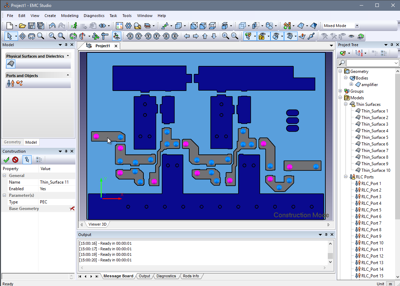This screenshot has width=400, height=286.
Task: Toggle the axes visibility button in the toolbar
Action: [x=117, y=36]
